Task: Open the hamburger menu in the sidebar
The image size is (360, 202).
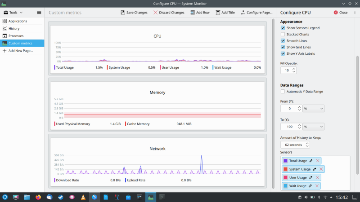Action: (x=39, y=13)
